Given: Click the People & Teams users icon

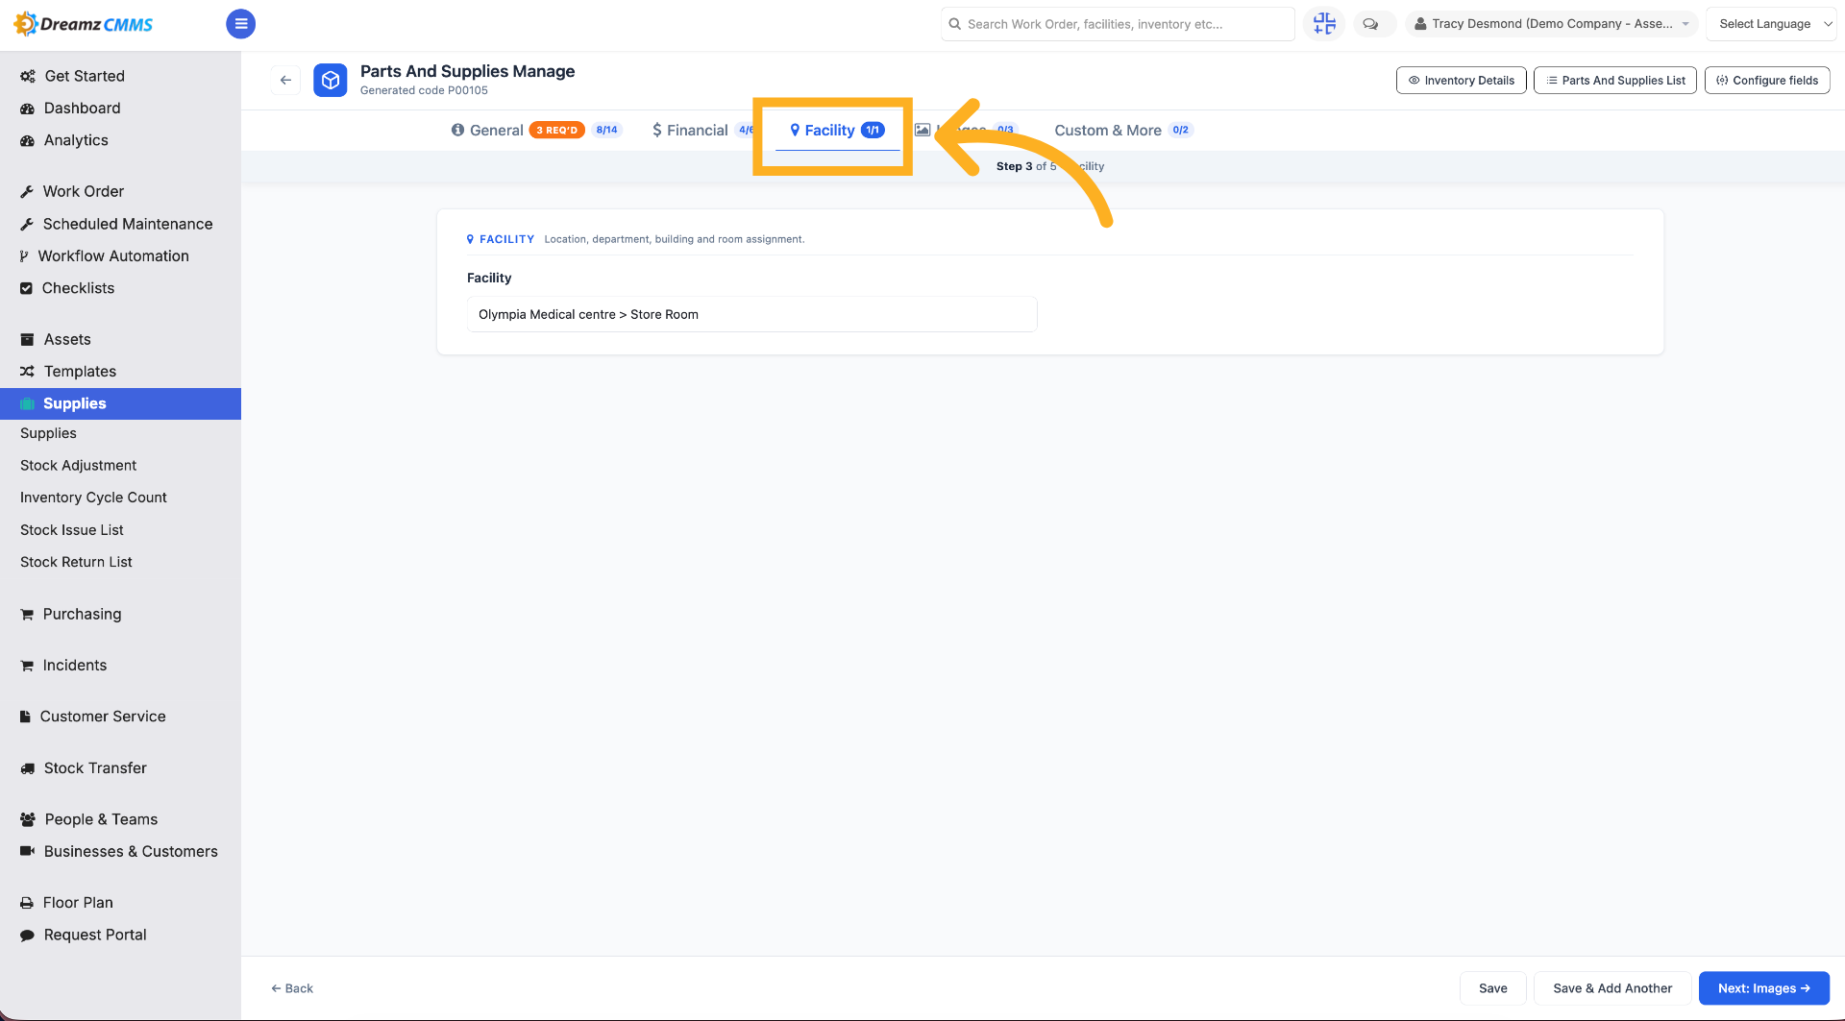Looking at the screenshot, I should 28,819.
